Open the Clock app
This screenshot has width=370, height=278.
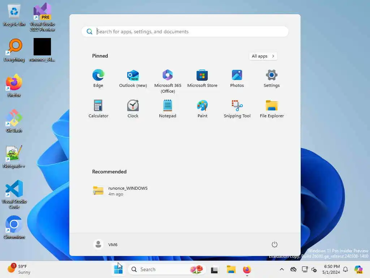133,109
